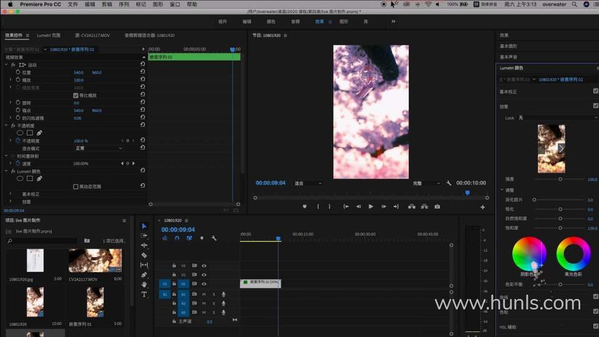Open playback resolution 完整 dropdown
The image size is (599, 337).
tap(426, 183)
